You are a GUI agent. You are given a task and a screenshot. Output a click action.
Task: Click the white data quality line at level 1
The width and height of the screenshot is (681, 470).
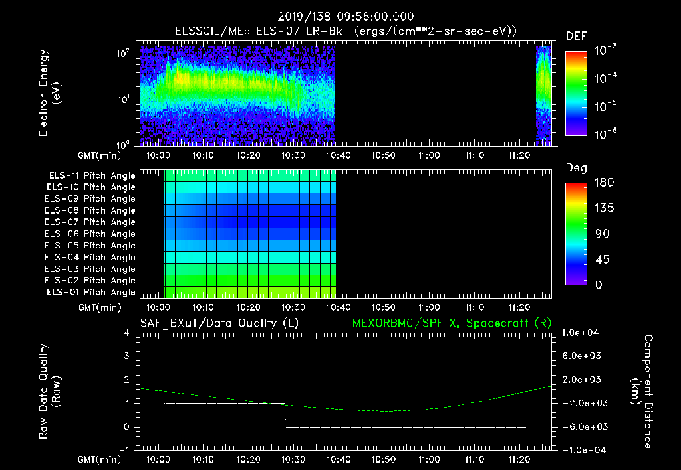(225, 403)
